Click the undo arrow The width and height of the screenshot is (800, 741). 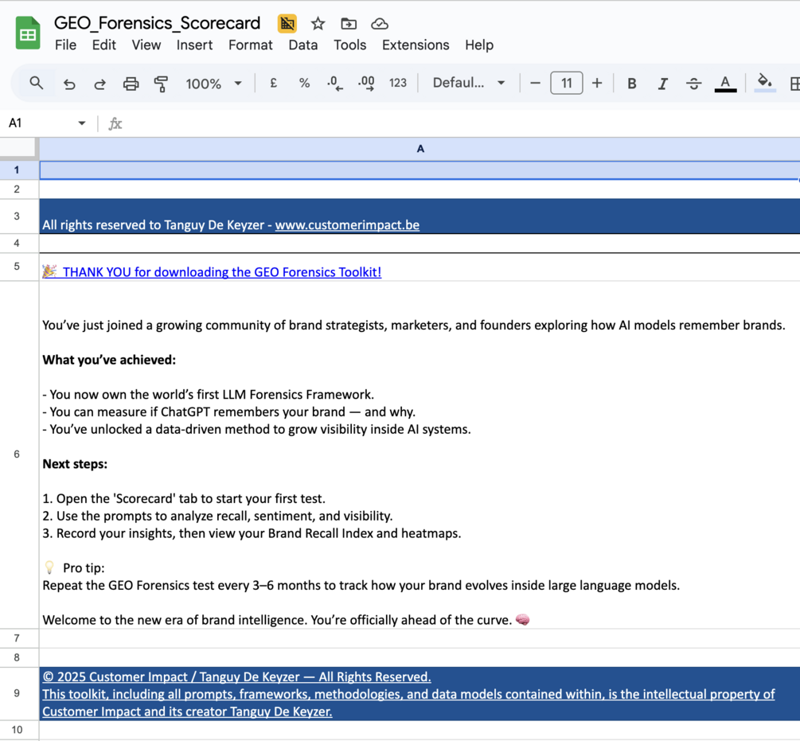point(69,83)
